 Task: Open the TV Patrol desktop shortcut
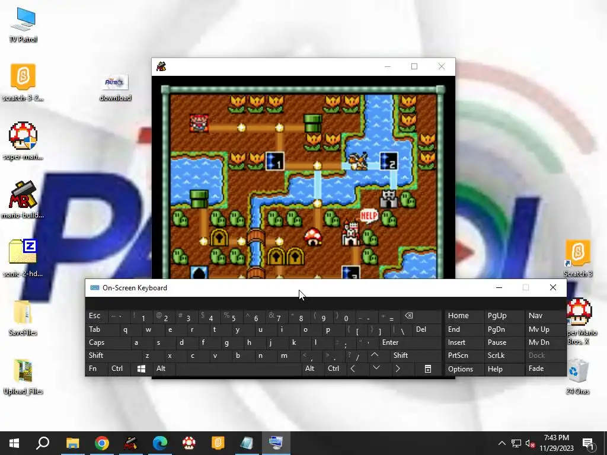click(23, 24)
